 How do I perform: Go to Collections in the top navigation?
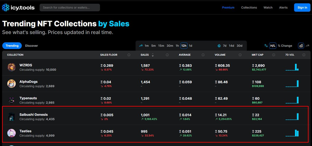(x=249, y=8)
